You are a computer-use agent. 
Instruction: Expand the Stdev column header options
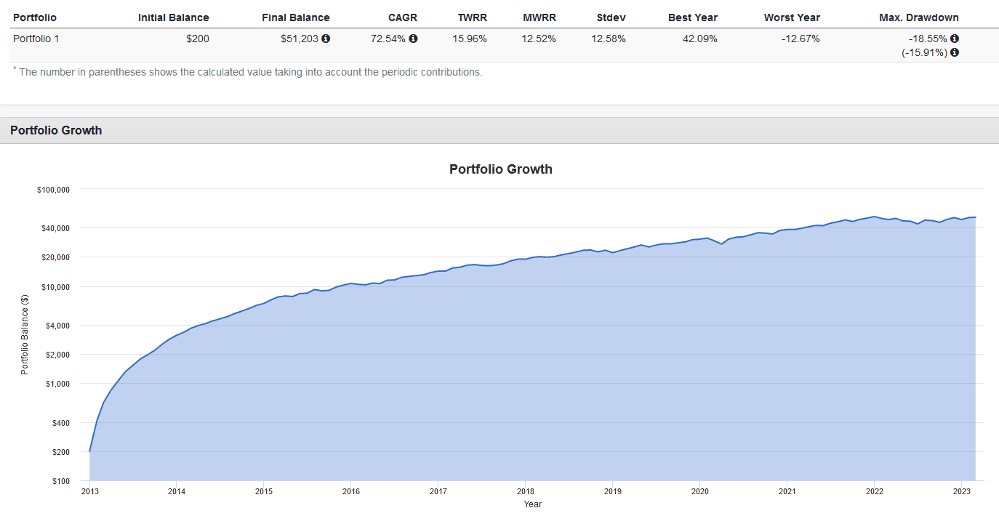(x=610, y=17)
